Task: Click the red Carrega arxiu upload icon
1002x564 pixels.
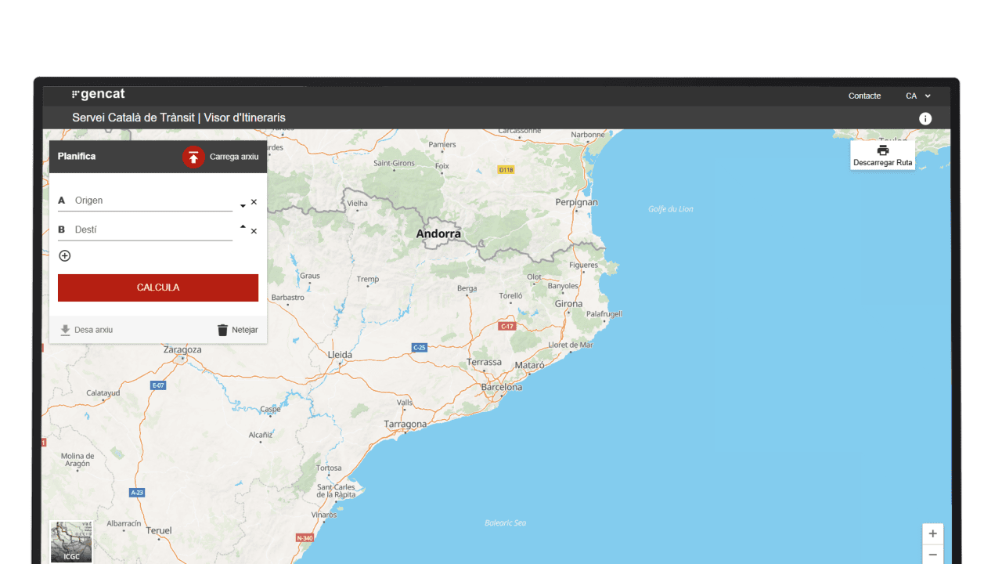Action: tap(193, 157)
